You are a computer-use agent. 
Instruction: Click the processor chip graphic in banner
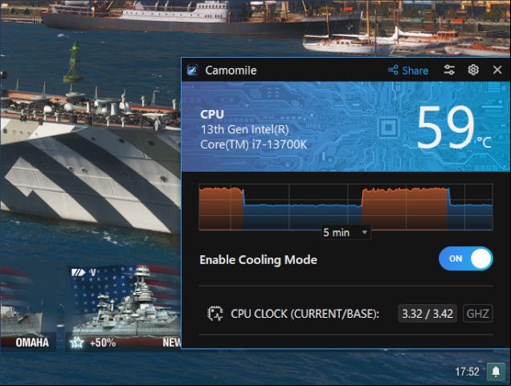388,128
